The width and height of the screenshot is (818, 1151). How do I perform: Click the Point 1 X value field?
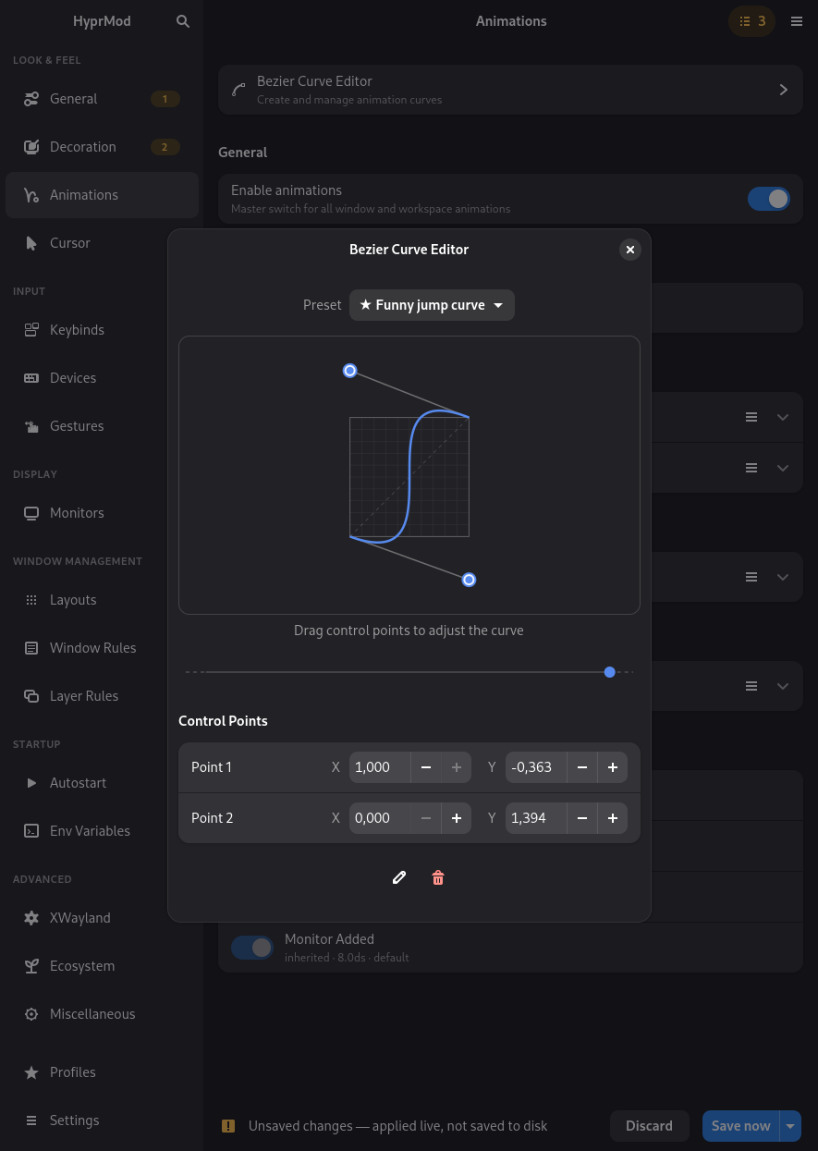point(380,767)
